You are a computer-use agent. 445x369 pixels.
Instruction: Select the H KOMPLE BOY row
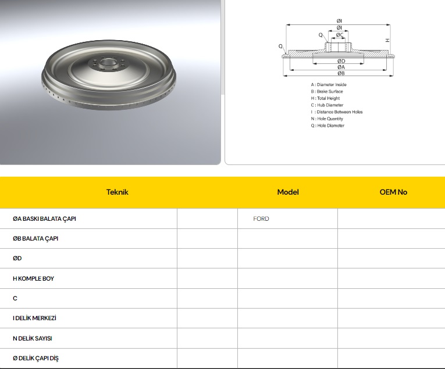33,279
